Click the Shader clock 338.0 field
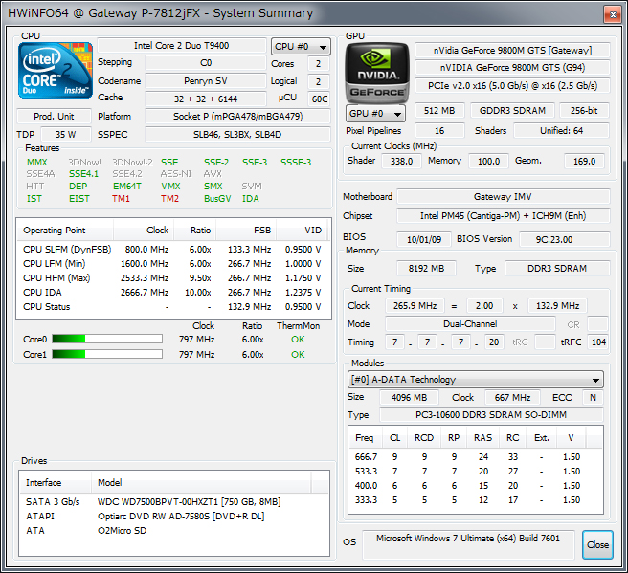Image resolution: width=628 pixels, height=573 pixels. pos(401,161)
